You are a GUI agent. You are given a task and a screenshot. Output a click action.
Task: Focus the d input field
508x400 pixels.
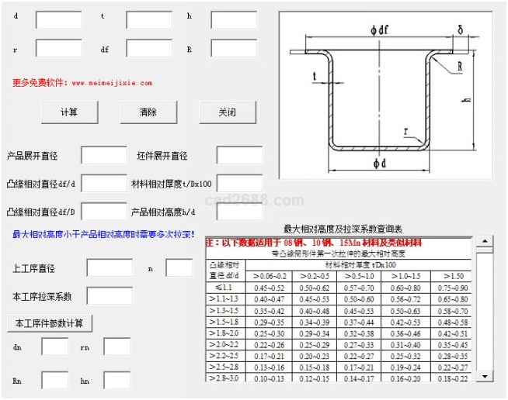click(58, 19)
